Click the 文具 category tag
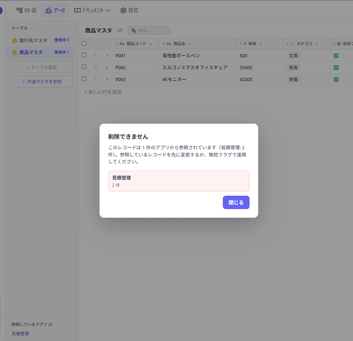Screen dimensions: 353x341 click(x=293, y=55)
